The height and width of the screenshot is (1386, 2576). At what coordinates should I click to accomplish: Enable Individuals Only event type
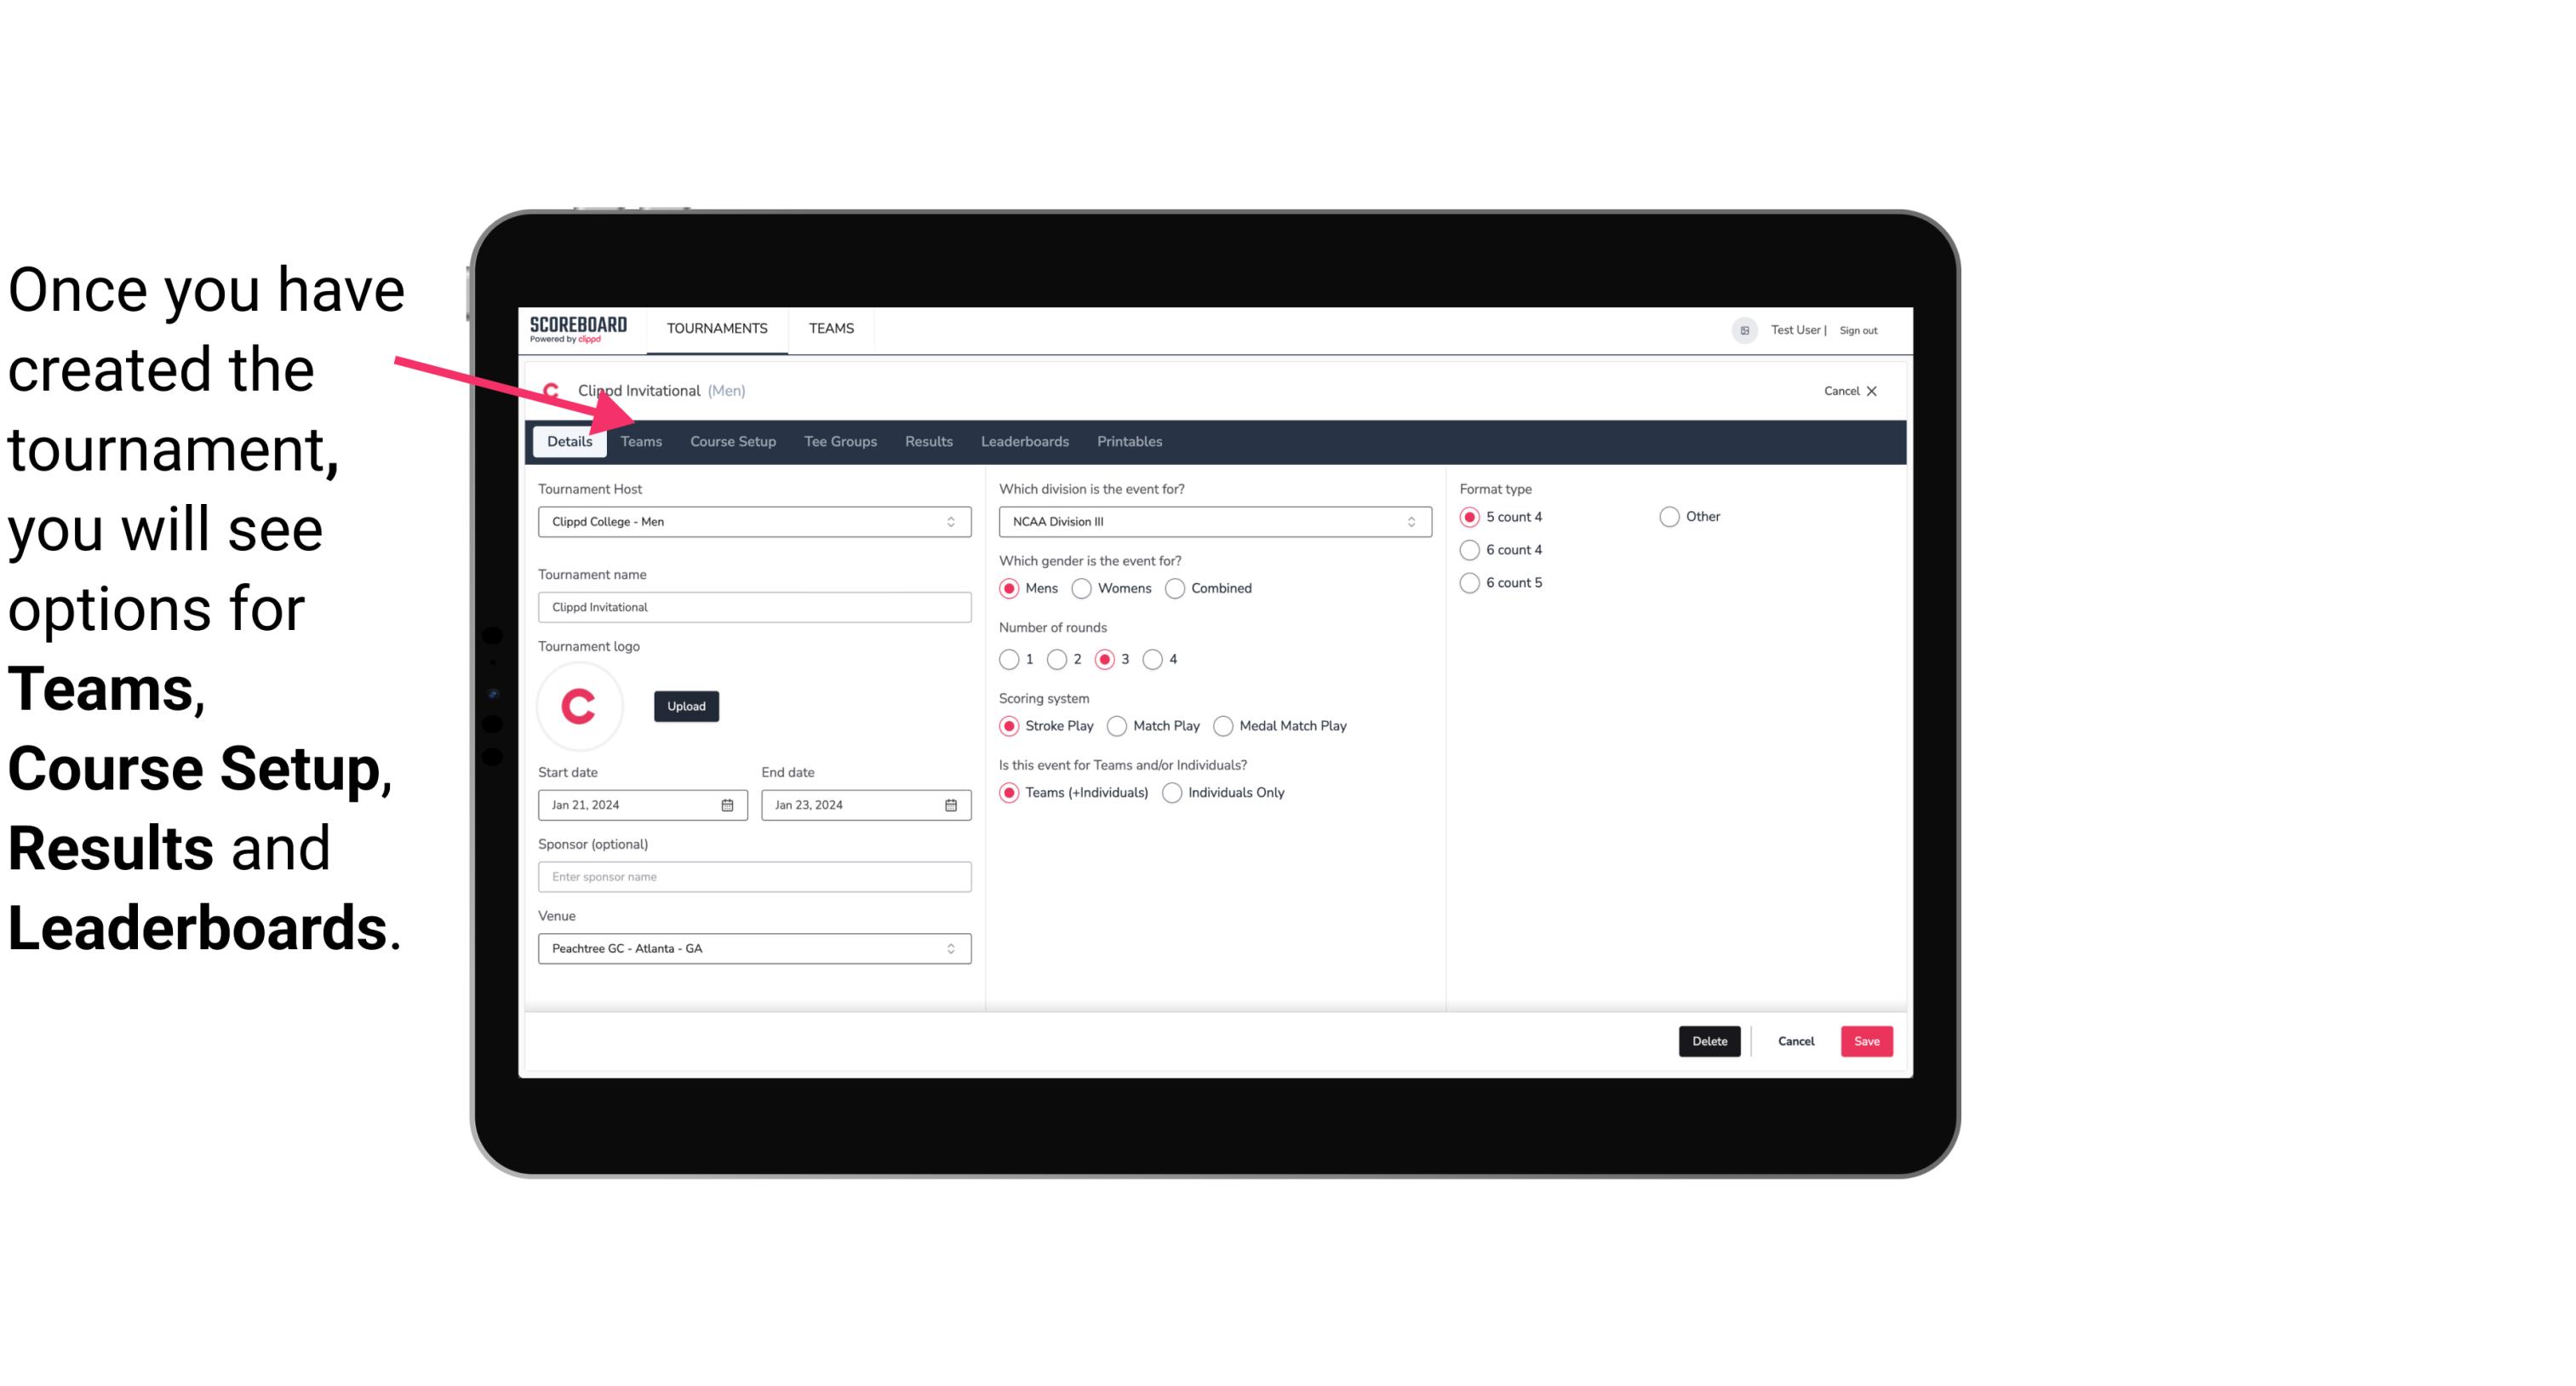point(1176,792)
